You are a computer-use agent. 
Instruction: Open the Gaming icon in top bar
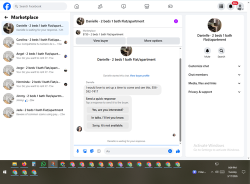[x=170, y=6]
